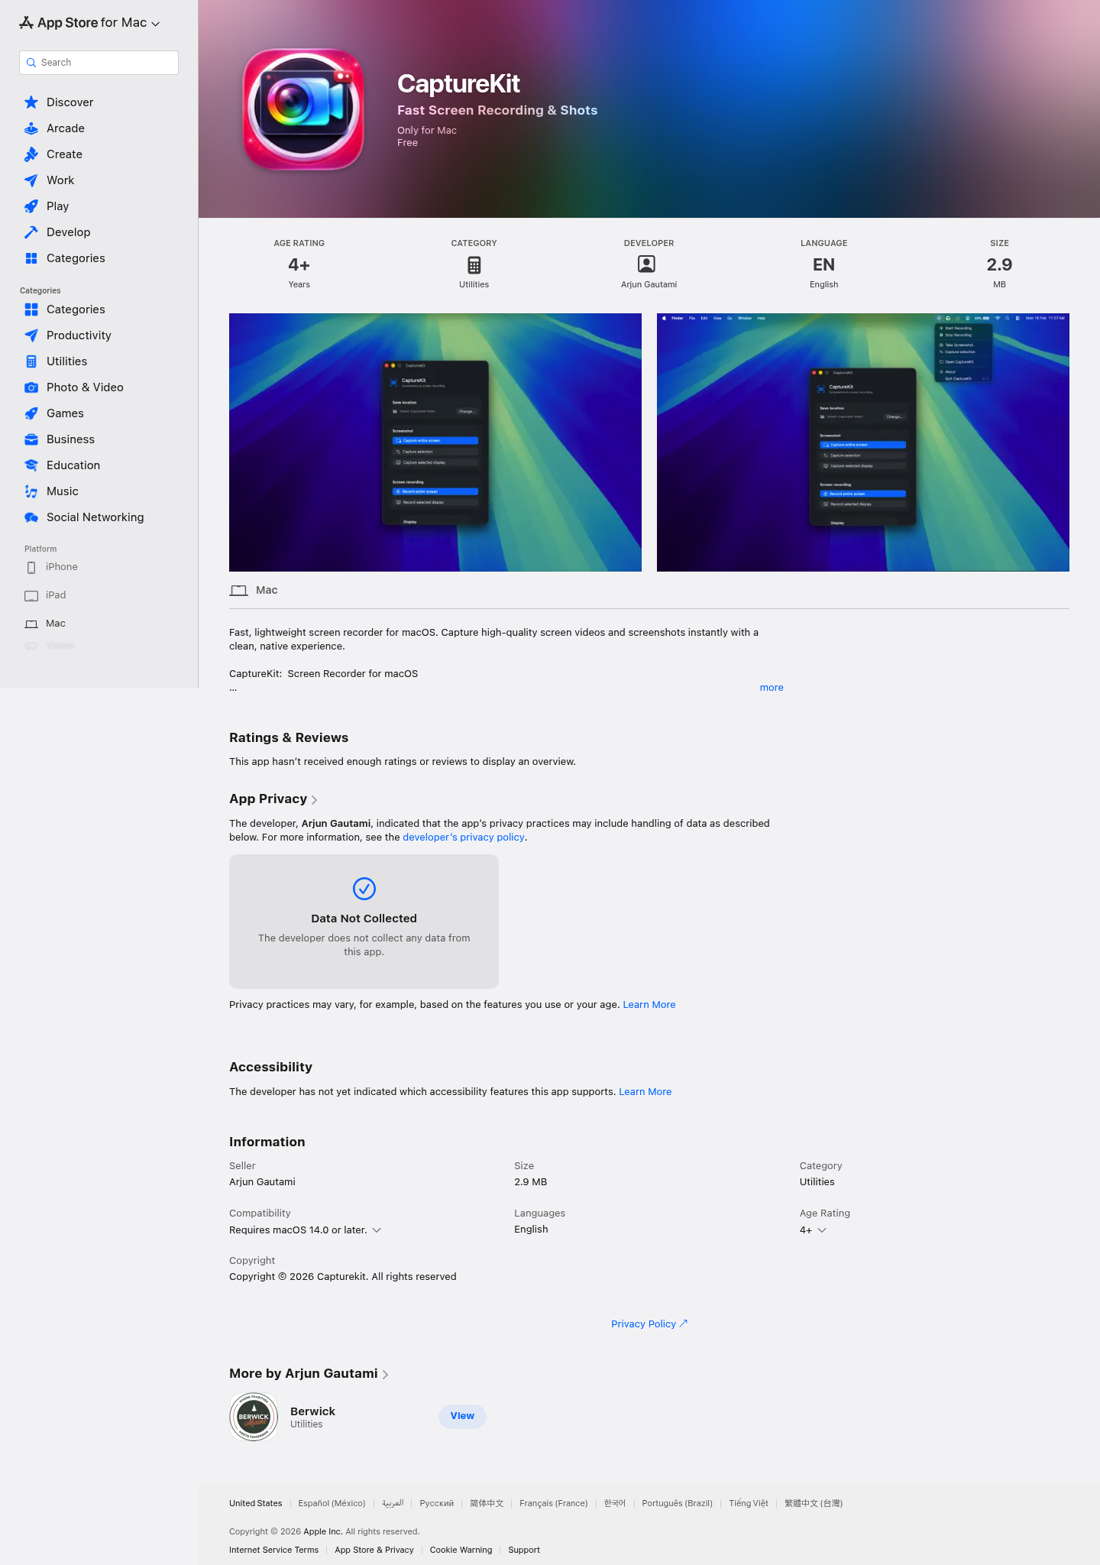This screenshot has height=1565, width=1100.
Task: Open the Social Networking category
Action: [99, 517]
